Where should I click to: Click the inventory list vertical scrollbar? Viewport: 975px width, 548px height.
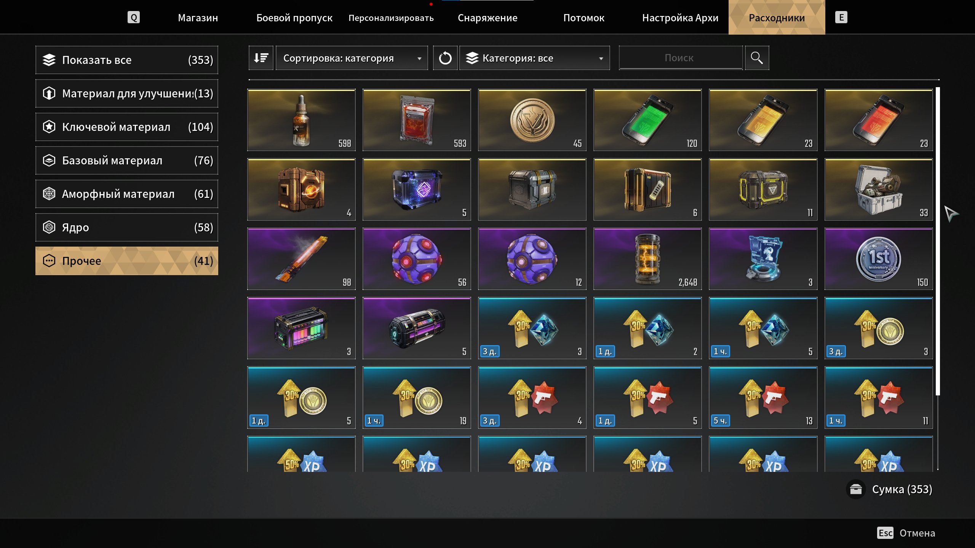938,241
